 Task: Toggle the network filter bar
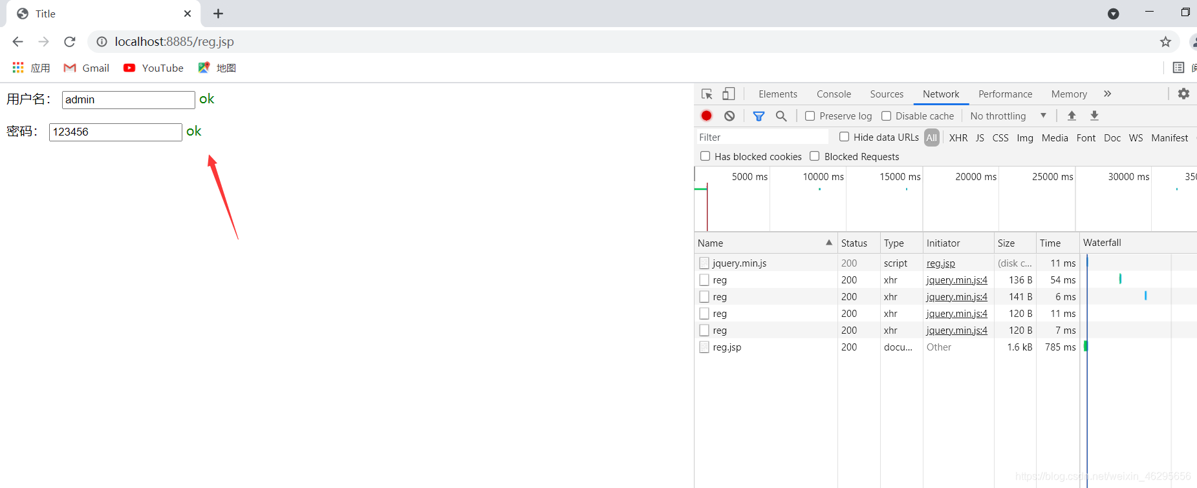tap(759, 116)
